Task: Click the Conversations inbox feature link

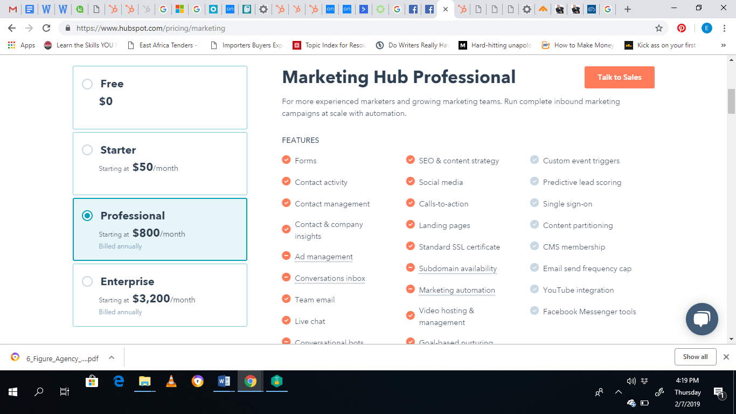Action: [330, 278]
